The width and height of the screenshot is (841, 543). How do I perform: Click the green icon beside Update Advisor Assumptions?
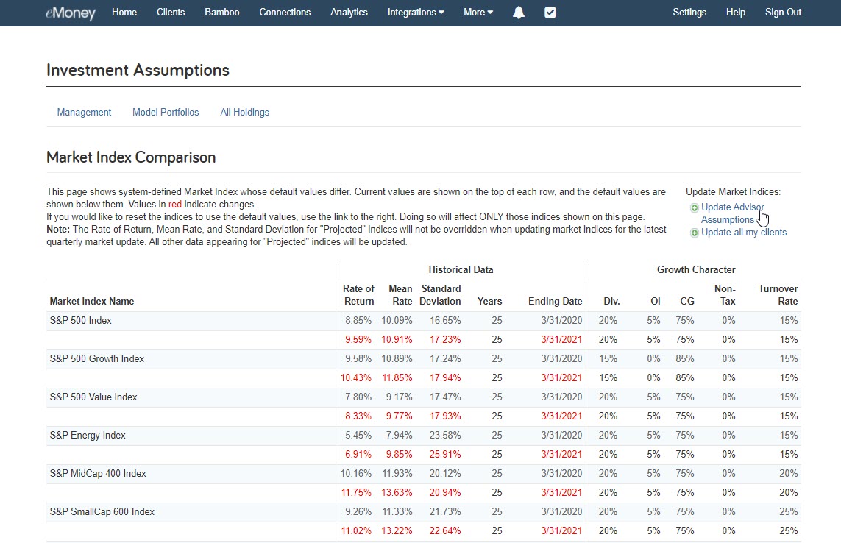click(x=694, y=207)
